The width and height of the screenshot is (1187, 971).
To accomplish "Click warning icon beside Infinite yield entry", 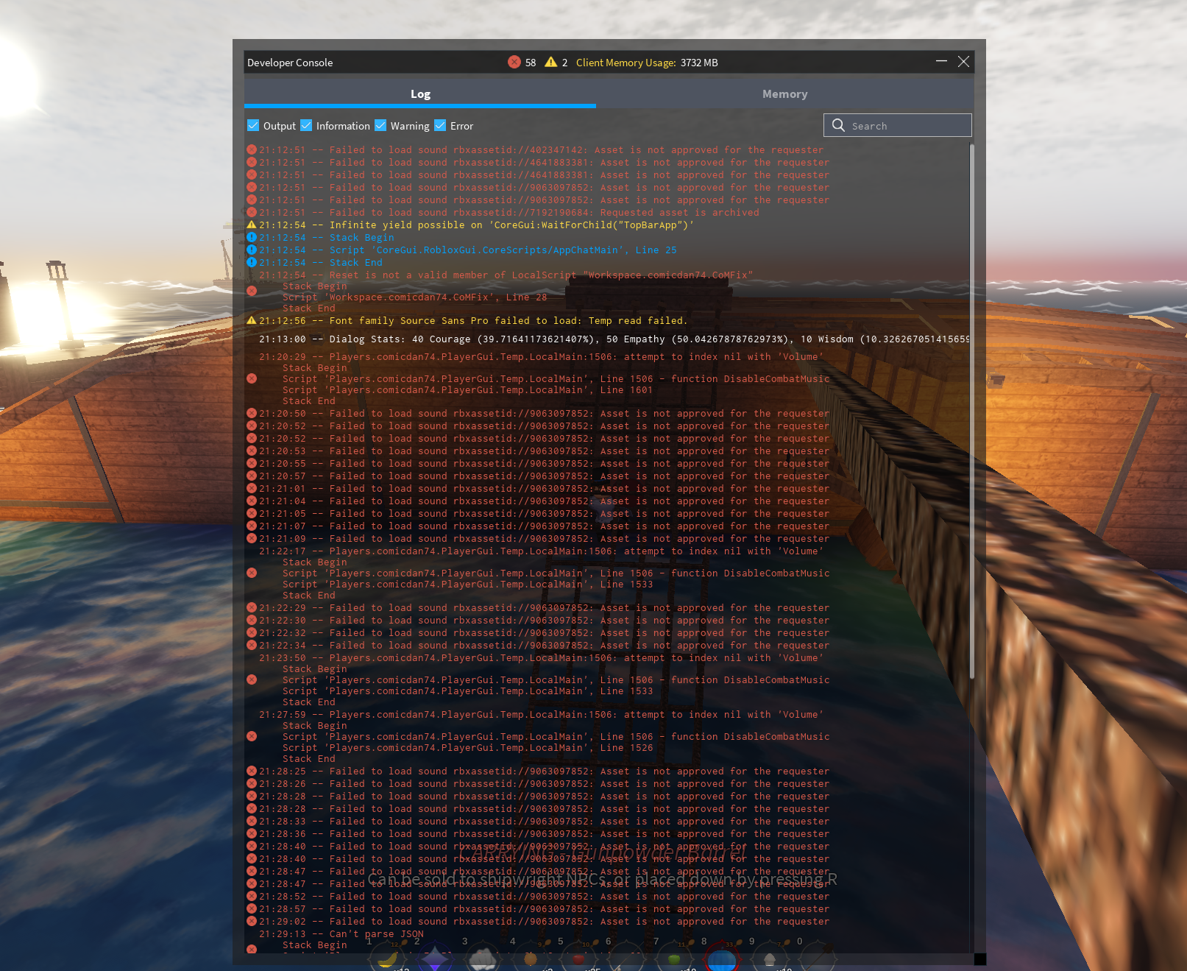I will coord(252,225).
